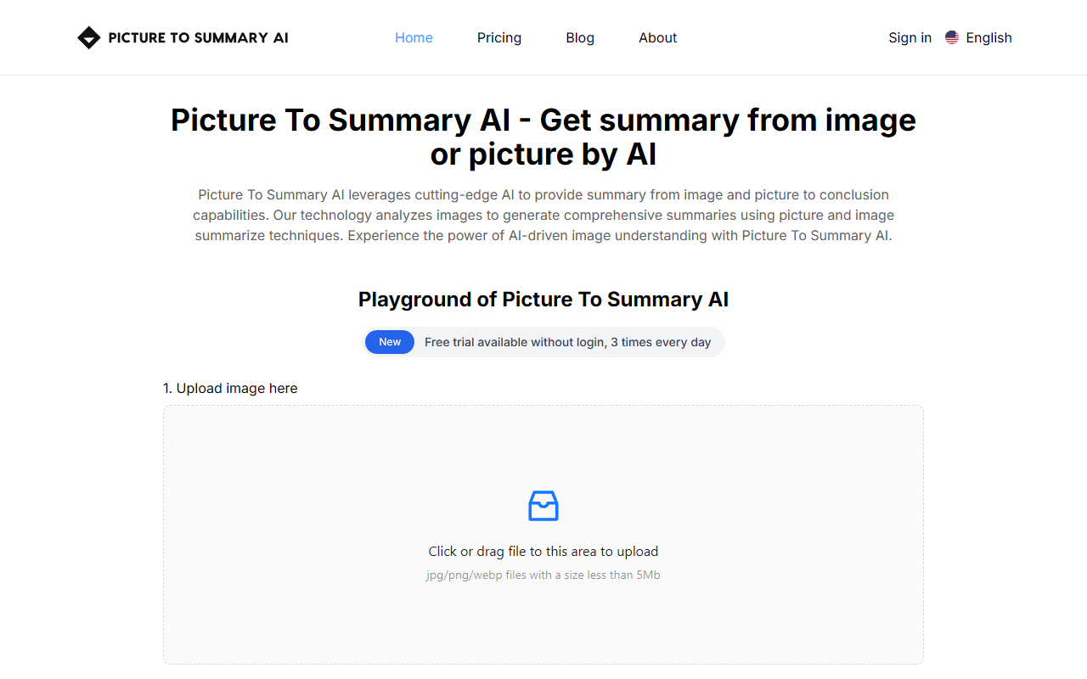The height and width of the screenshot is (679, 1087).
Task: Click the blue inbox upload icon
Action: pos(543,505)
